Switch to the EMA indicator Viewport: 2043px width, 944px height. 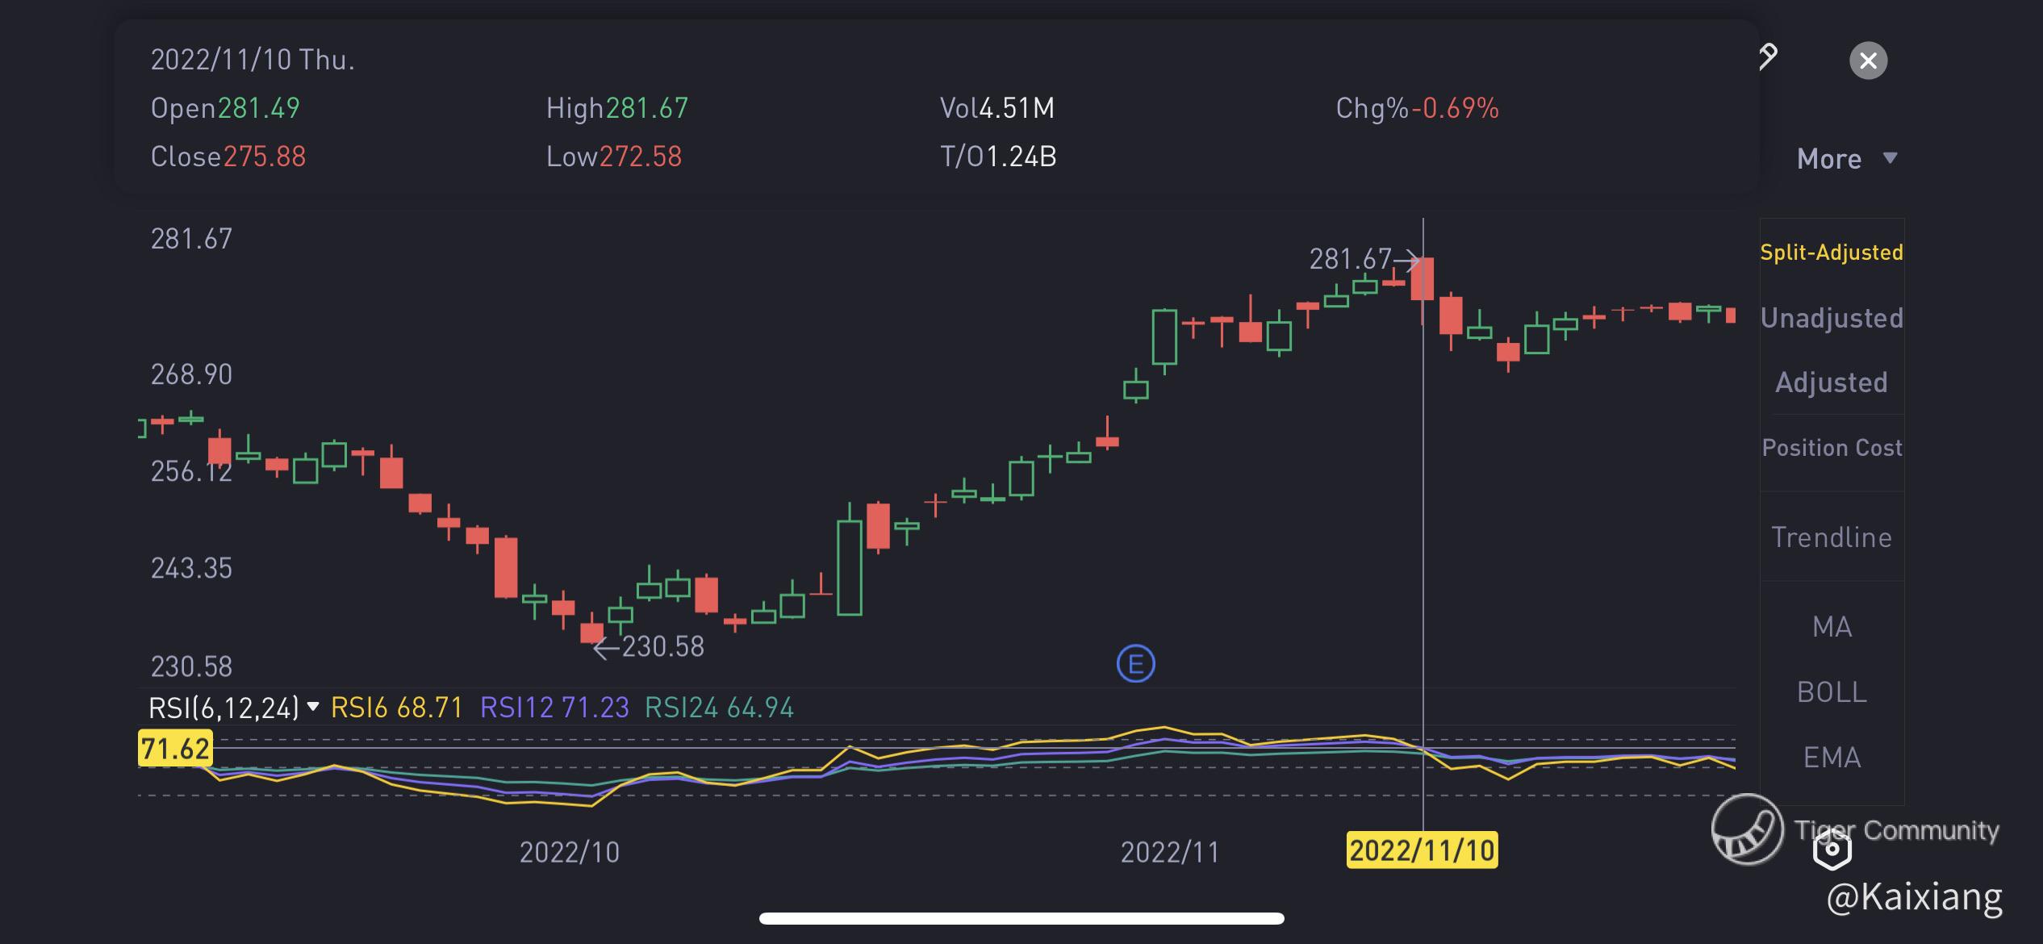pos(1832,758)
